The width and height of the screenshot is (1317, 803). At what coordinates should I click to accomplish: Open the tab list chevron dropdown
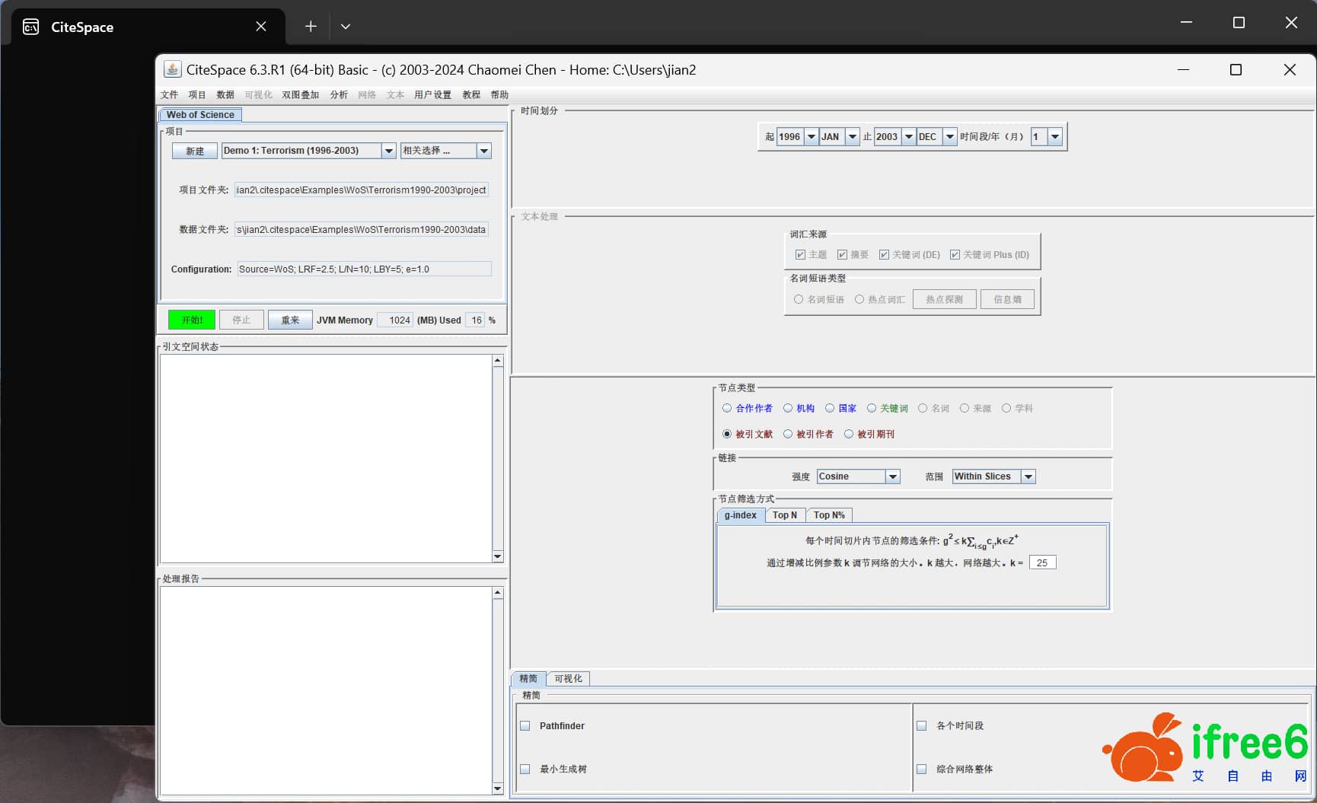pos(346,27)
